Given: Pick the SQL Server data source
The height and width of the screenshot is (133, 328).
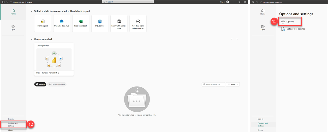Looking at the screenshot, I should coord(100,23).
